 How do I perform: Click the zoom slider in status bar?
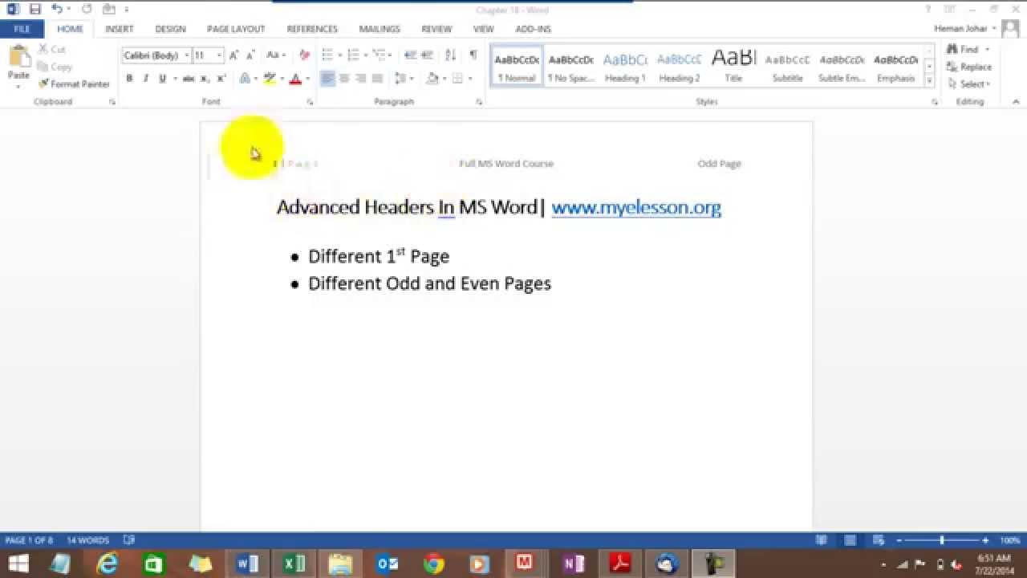pos(942,540)
